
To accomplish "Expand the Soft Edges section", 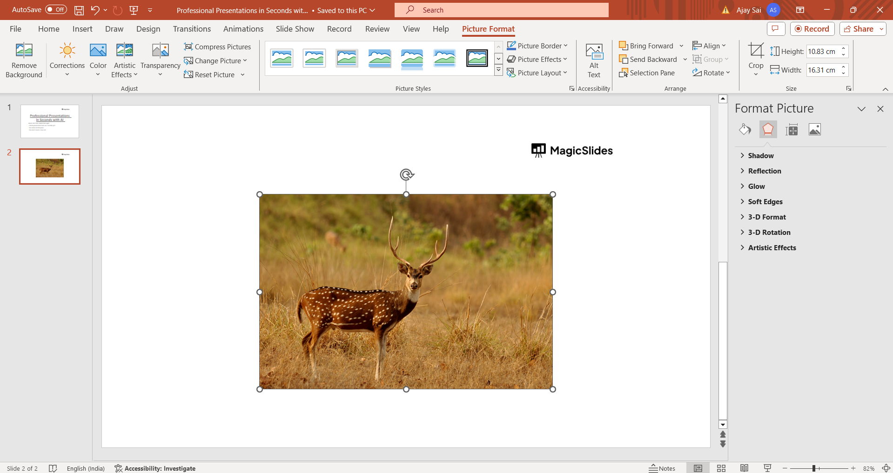I will [x=765, y=202].
